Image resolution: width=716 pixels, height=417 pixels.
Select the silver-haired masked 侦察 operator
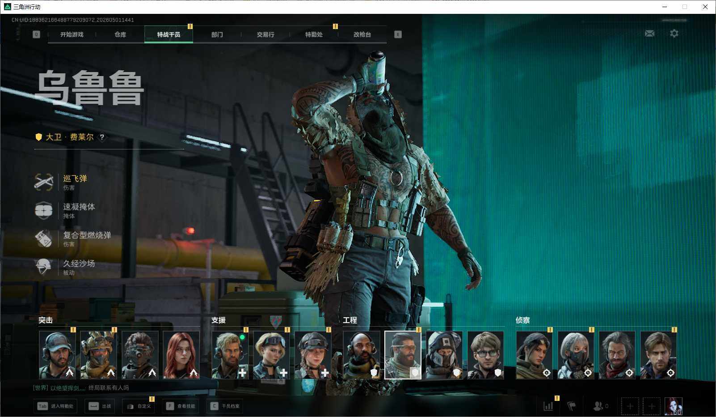[576, 355]
